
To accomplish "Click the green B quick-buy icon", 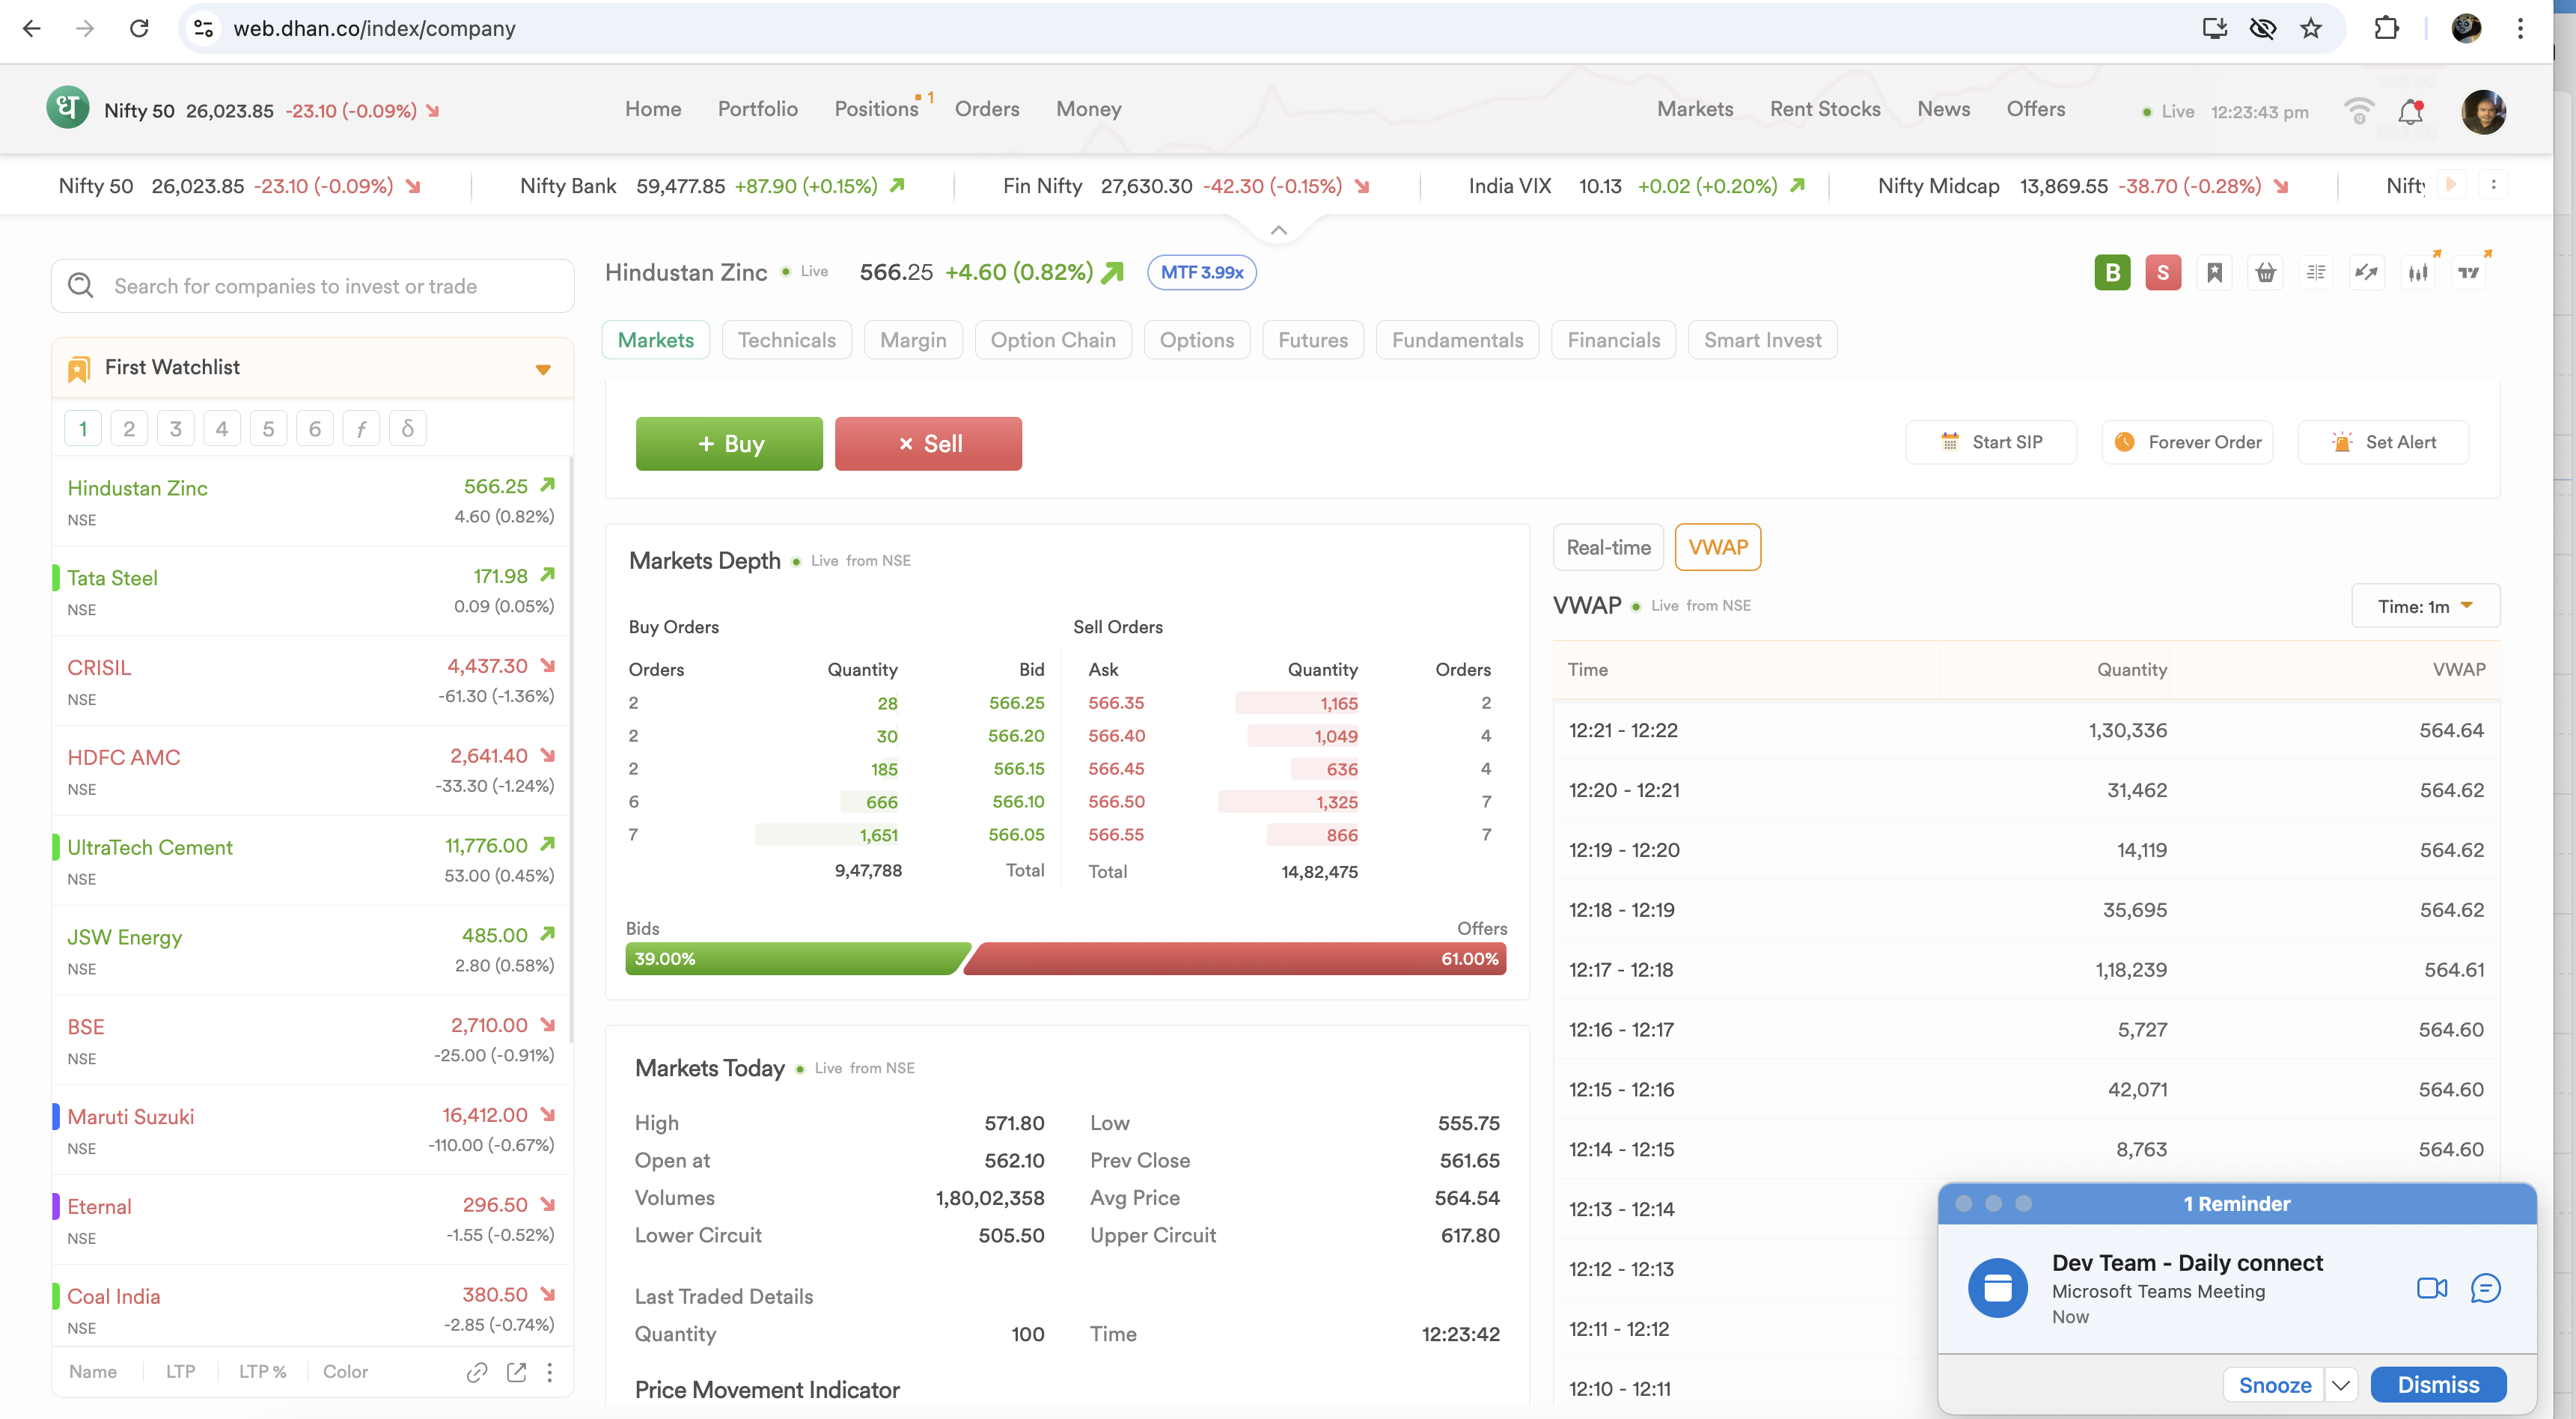I will click(x=2111, y=272).
